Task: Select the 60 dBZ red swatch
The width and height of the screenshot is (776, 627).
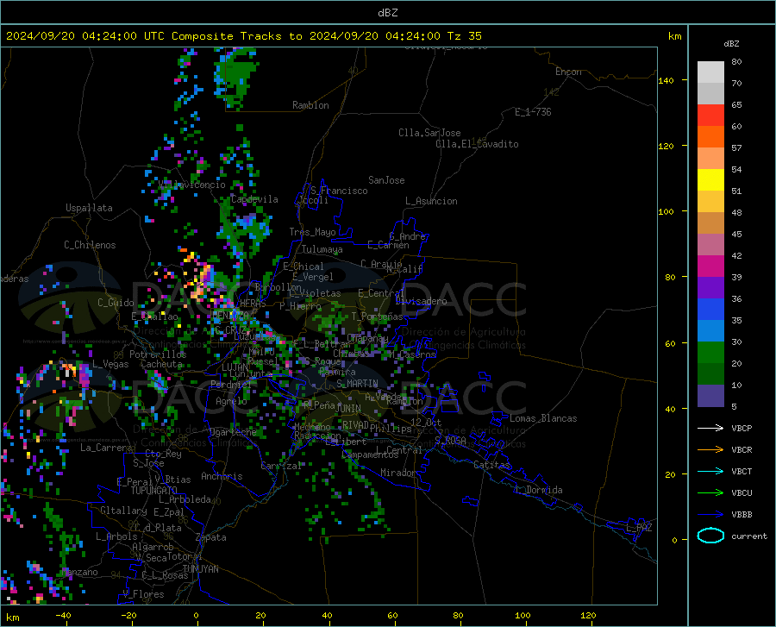Action: click(710, 116)
